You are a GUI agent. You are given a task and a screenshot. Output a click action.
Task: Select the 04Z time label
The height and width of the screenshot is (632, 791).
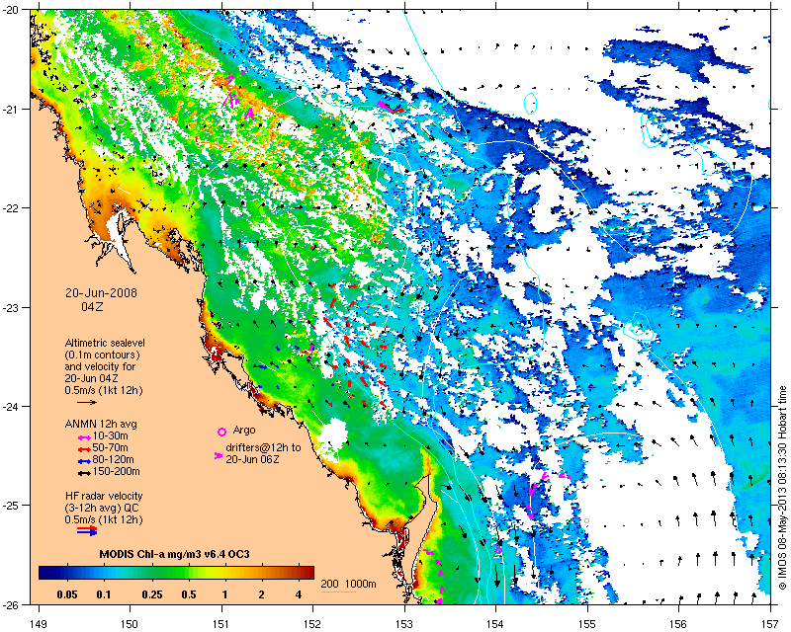[92, 306]
